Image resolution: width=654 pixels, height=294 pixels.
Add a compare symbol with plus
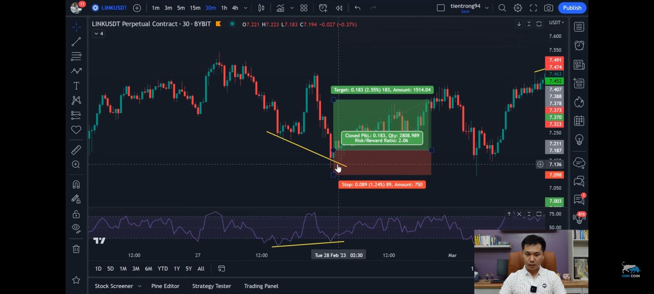pyautogui.click(x=137, y=8)
